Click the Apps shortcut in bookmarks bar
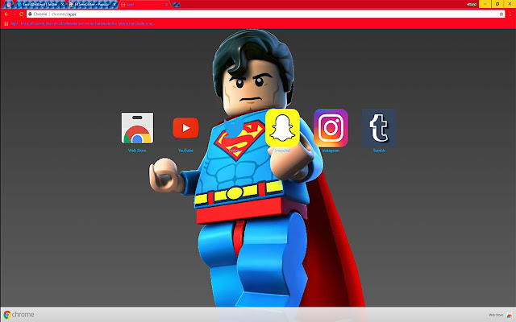Image resolution: width=516 pixels, height=322 pixels. tap(10, 23)
